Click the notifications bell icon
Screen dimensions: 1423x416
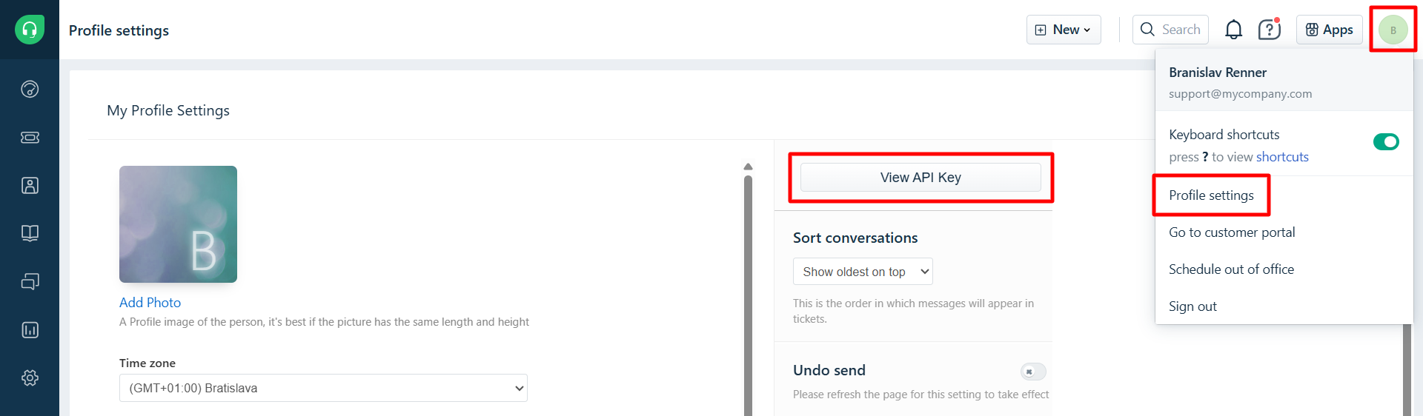(1233, 30)
